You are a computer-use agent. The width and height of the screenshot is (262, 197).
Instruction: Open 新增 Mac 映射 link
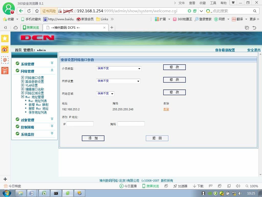pos(38,105)
